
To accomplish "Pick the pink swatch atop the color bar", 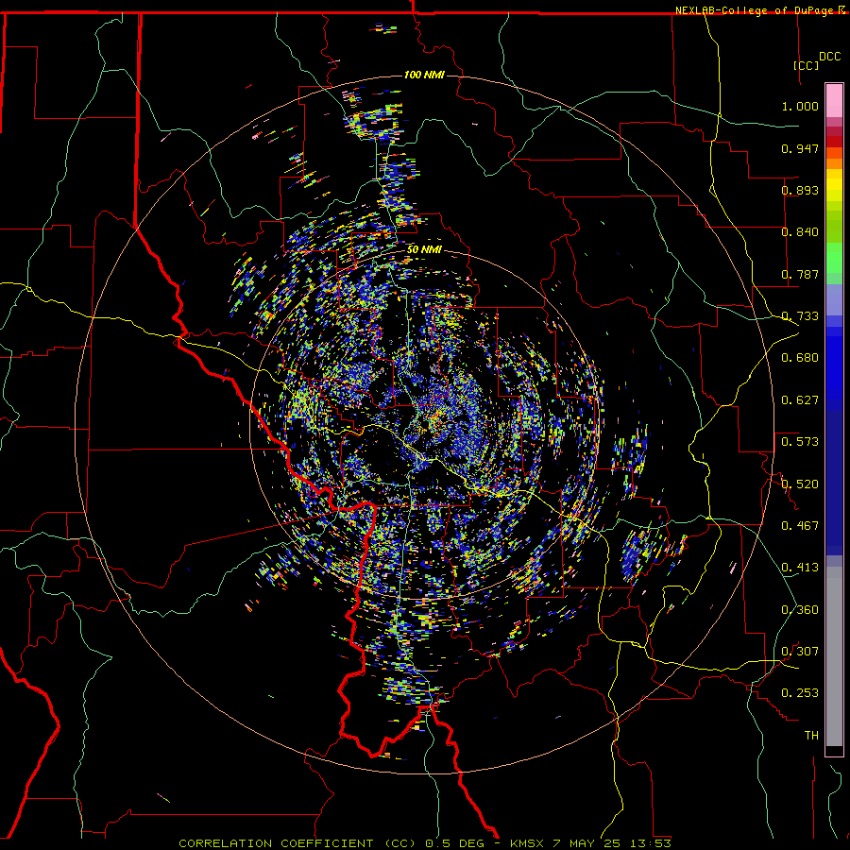I will click(834, 101).
